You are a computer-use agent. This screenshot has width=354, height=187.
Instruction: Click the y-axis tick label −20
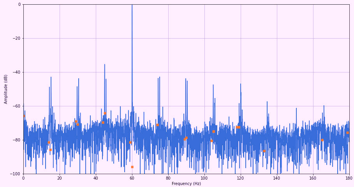[16, 39]
